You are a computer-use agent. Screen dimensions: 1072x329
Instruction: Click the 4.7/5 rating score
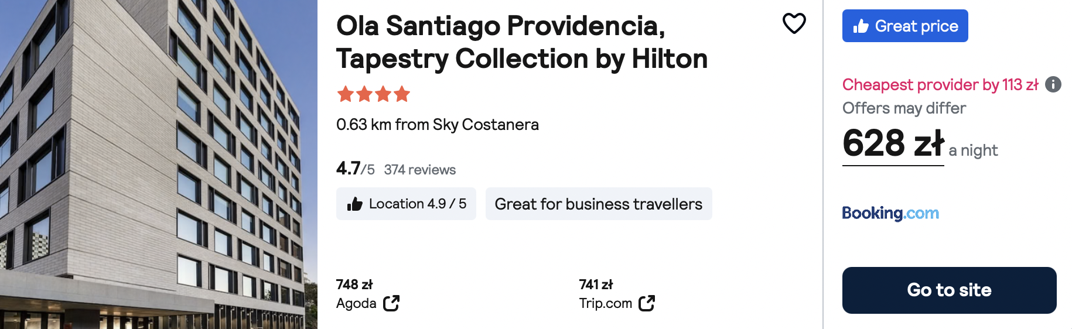pos(356,169)
